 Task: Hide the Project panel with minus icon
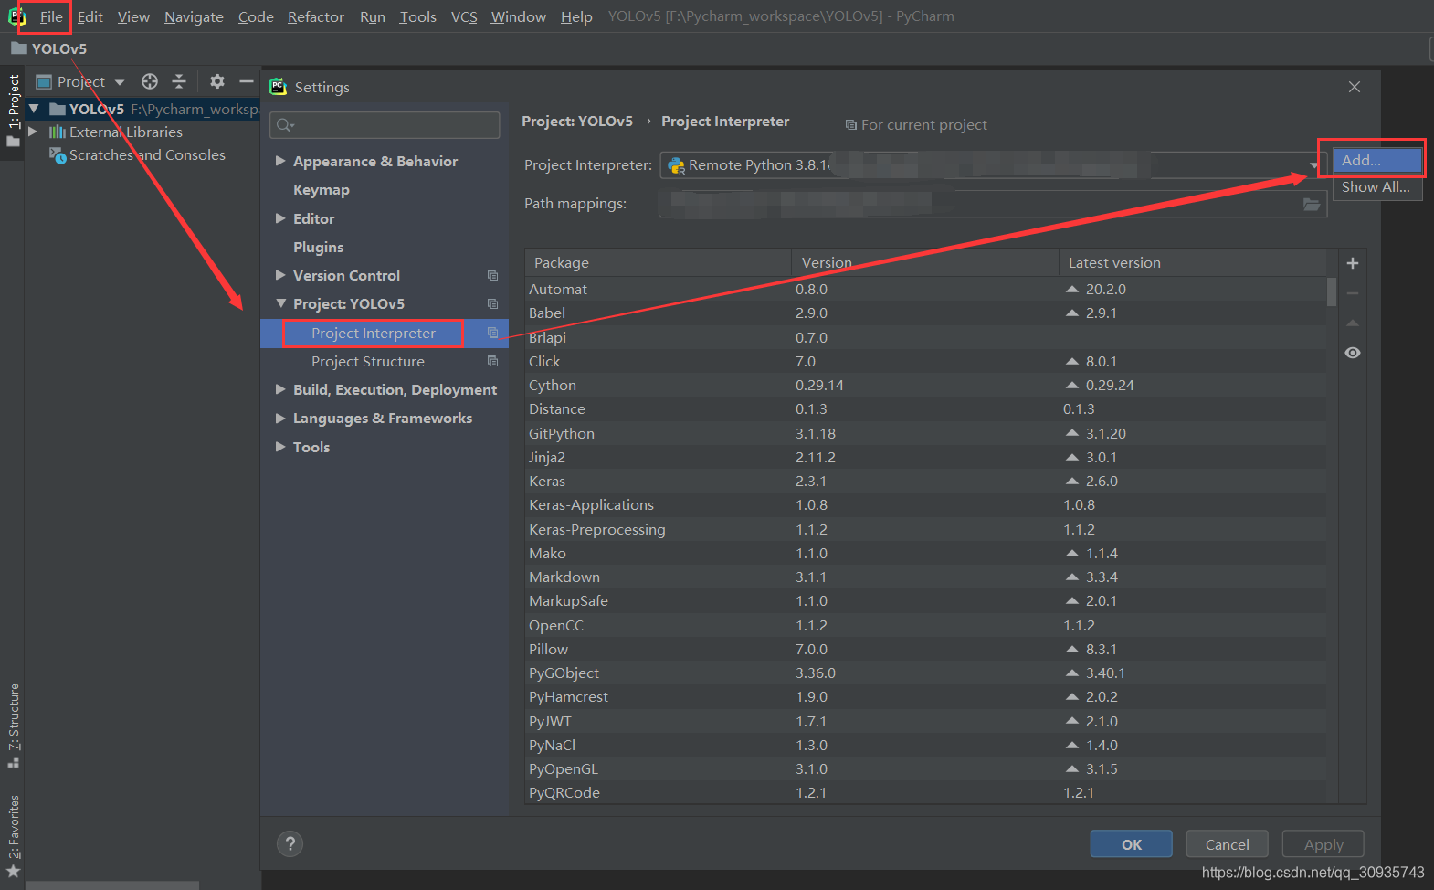(246, 81)
